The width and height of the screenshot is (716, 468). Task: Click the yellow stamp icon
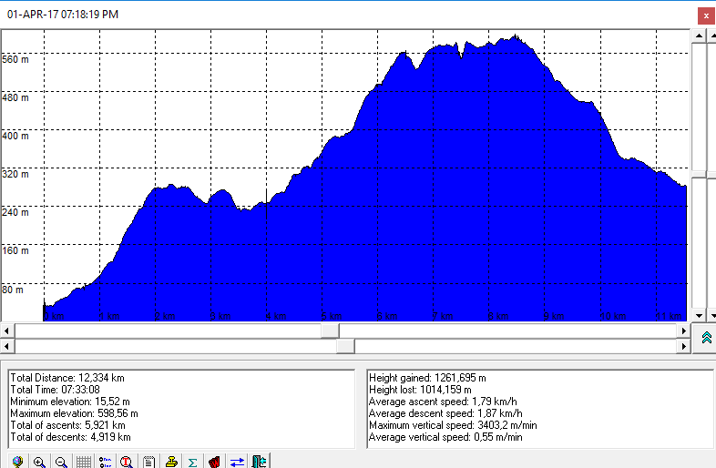[x=170, y=462]
